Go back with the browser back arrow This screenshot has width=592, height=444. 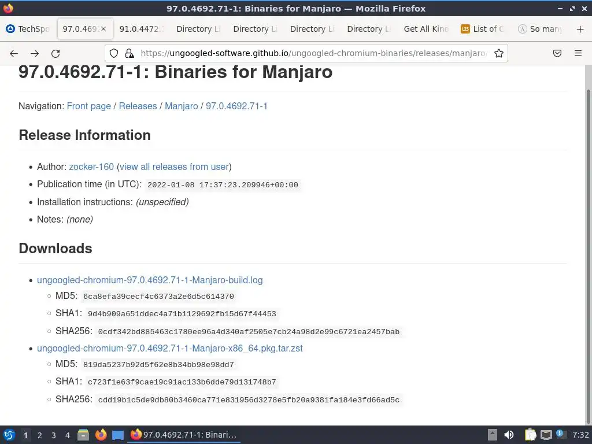[14, 54]
